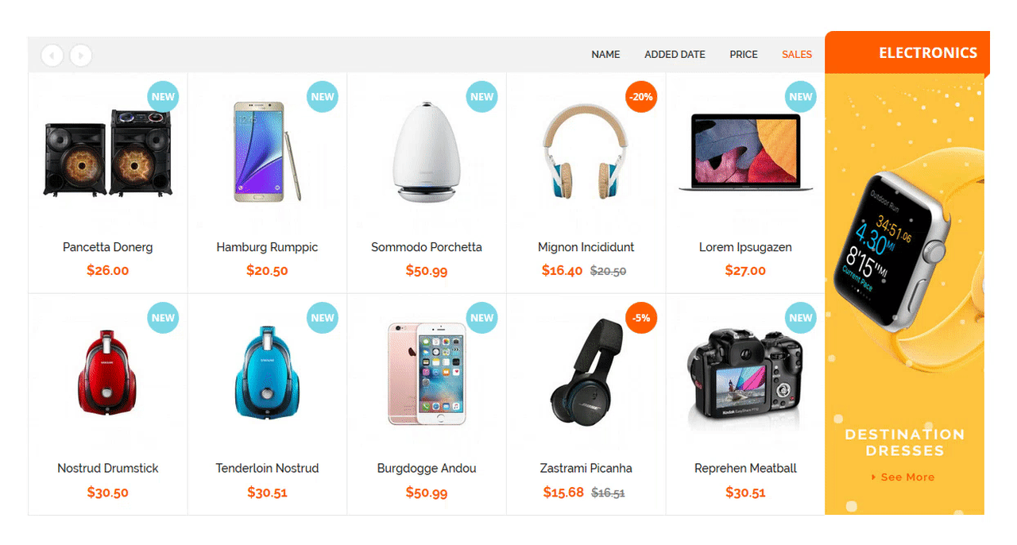Screen dimensions: 1017x545
Task: Sort products by Price
Action: (x=744, y=55)
